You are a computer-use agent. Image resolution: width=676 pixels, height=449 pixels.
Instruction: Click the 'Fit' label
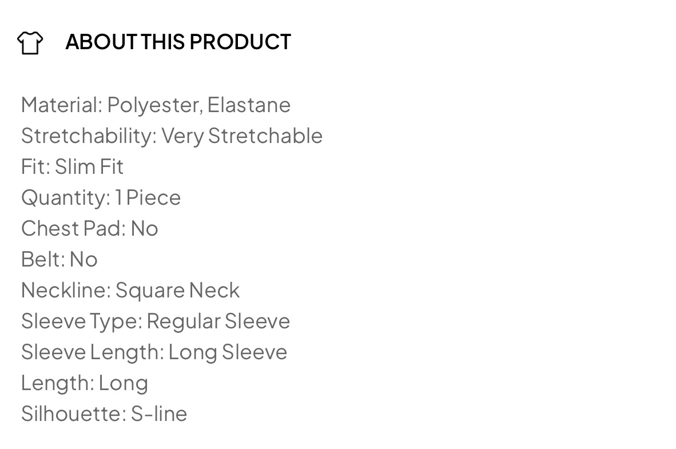[x=35, y=166]
